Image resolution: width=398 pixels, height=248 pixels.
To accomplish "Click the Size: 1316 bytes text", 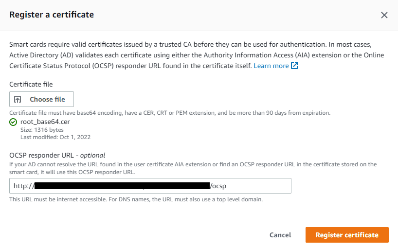I will [x=42, y=130].
